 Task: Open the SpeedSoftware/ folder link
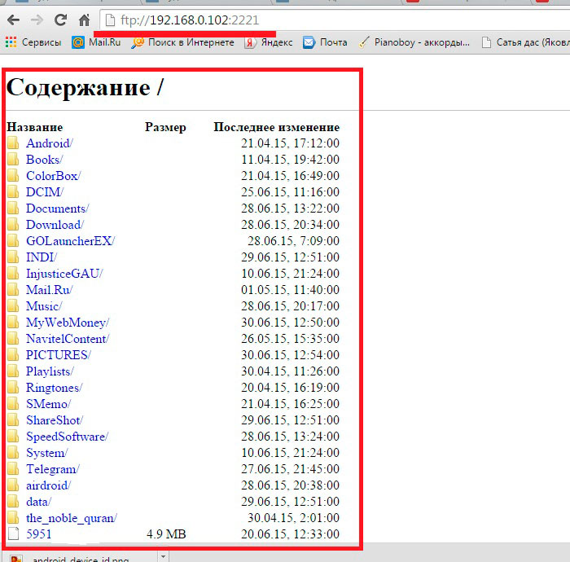tap(68, 437)
